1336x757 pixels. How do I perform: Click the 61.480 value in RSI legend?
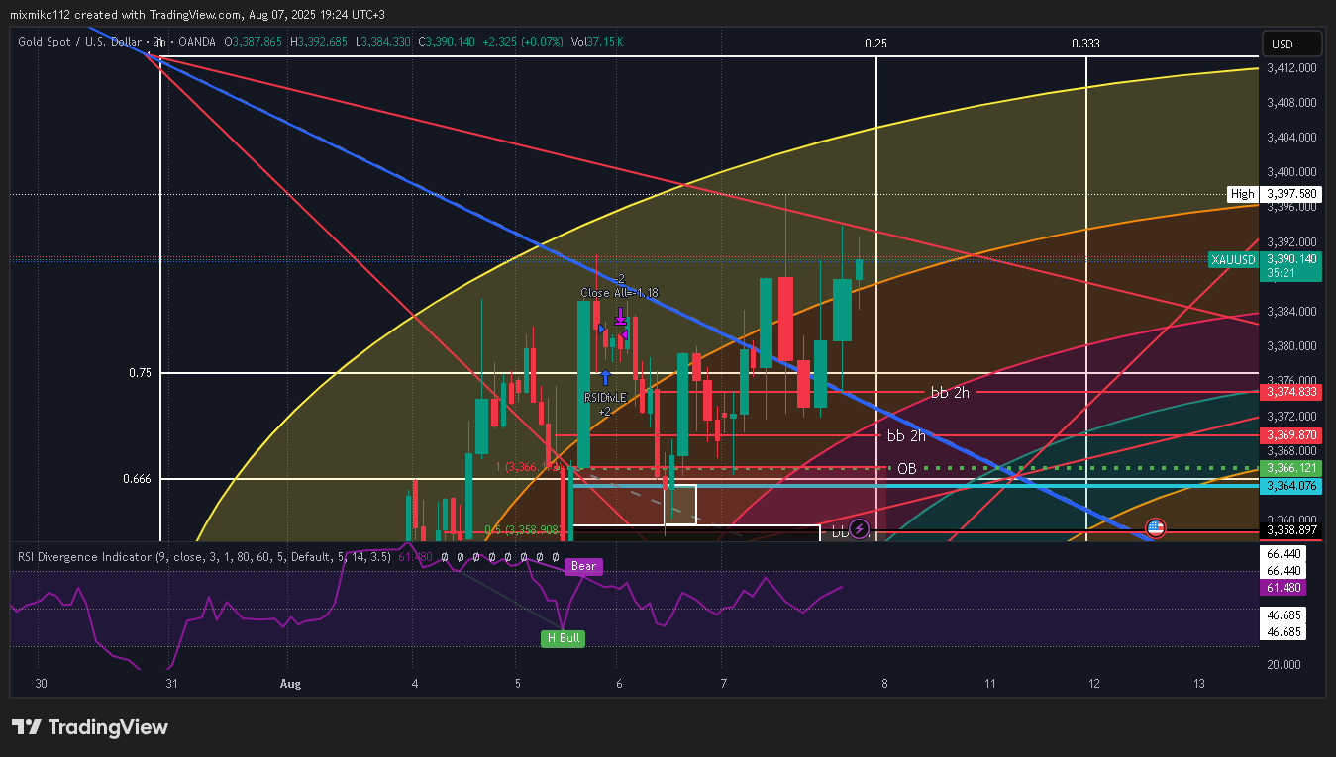pyautogui.click(x=415, y=557)
